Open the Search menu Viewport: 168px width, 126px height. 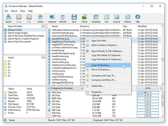(14, 11)
